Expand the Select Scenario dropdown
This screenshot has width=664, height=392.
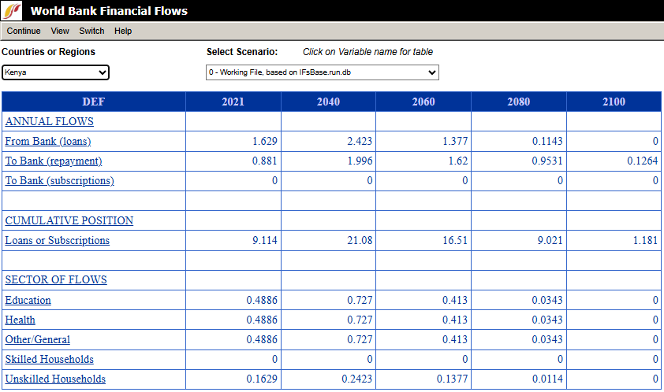pyautogui.click(x=322, y=72)
